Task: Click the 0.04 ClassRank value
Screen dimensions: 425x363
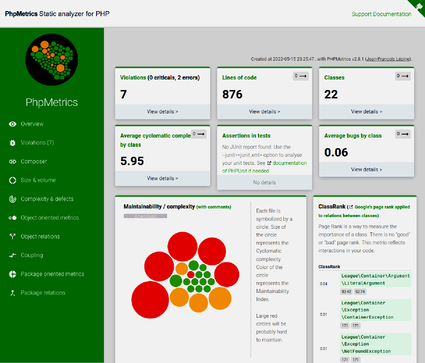Action: pyautogui.click(x=324, y=284)
